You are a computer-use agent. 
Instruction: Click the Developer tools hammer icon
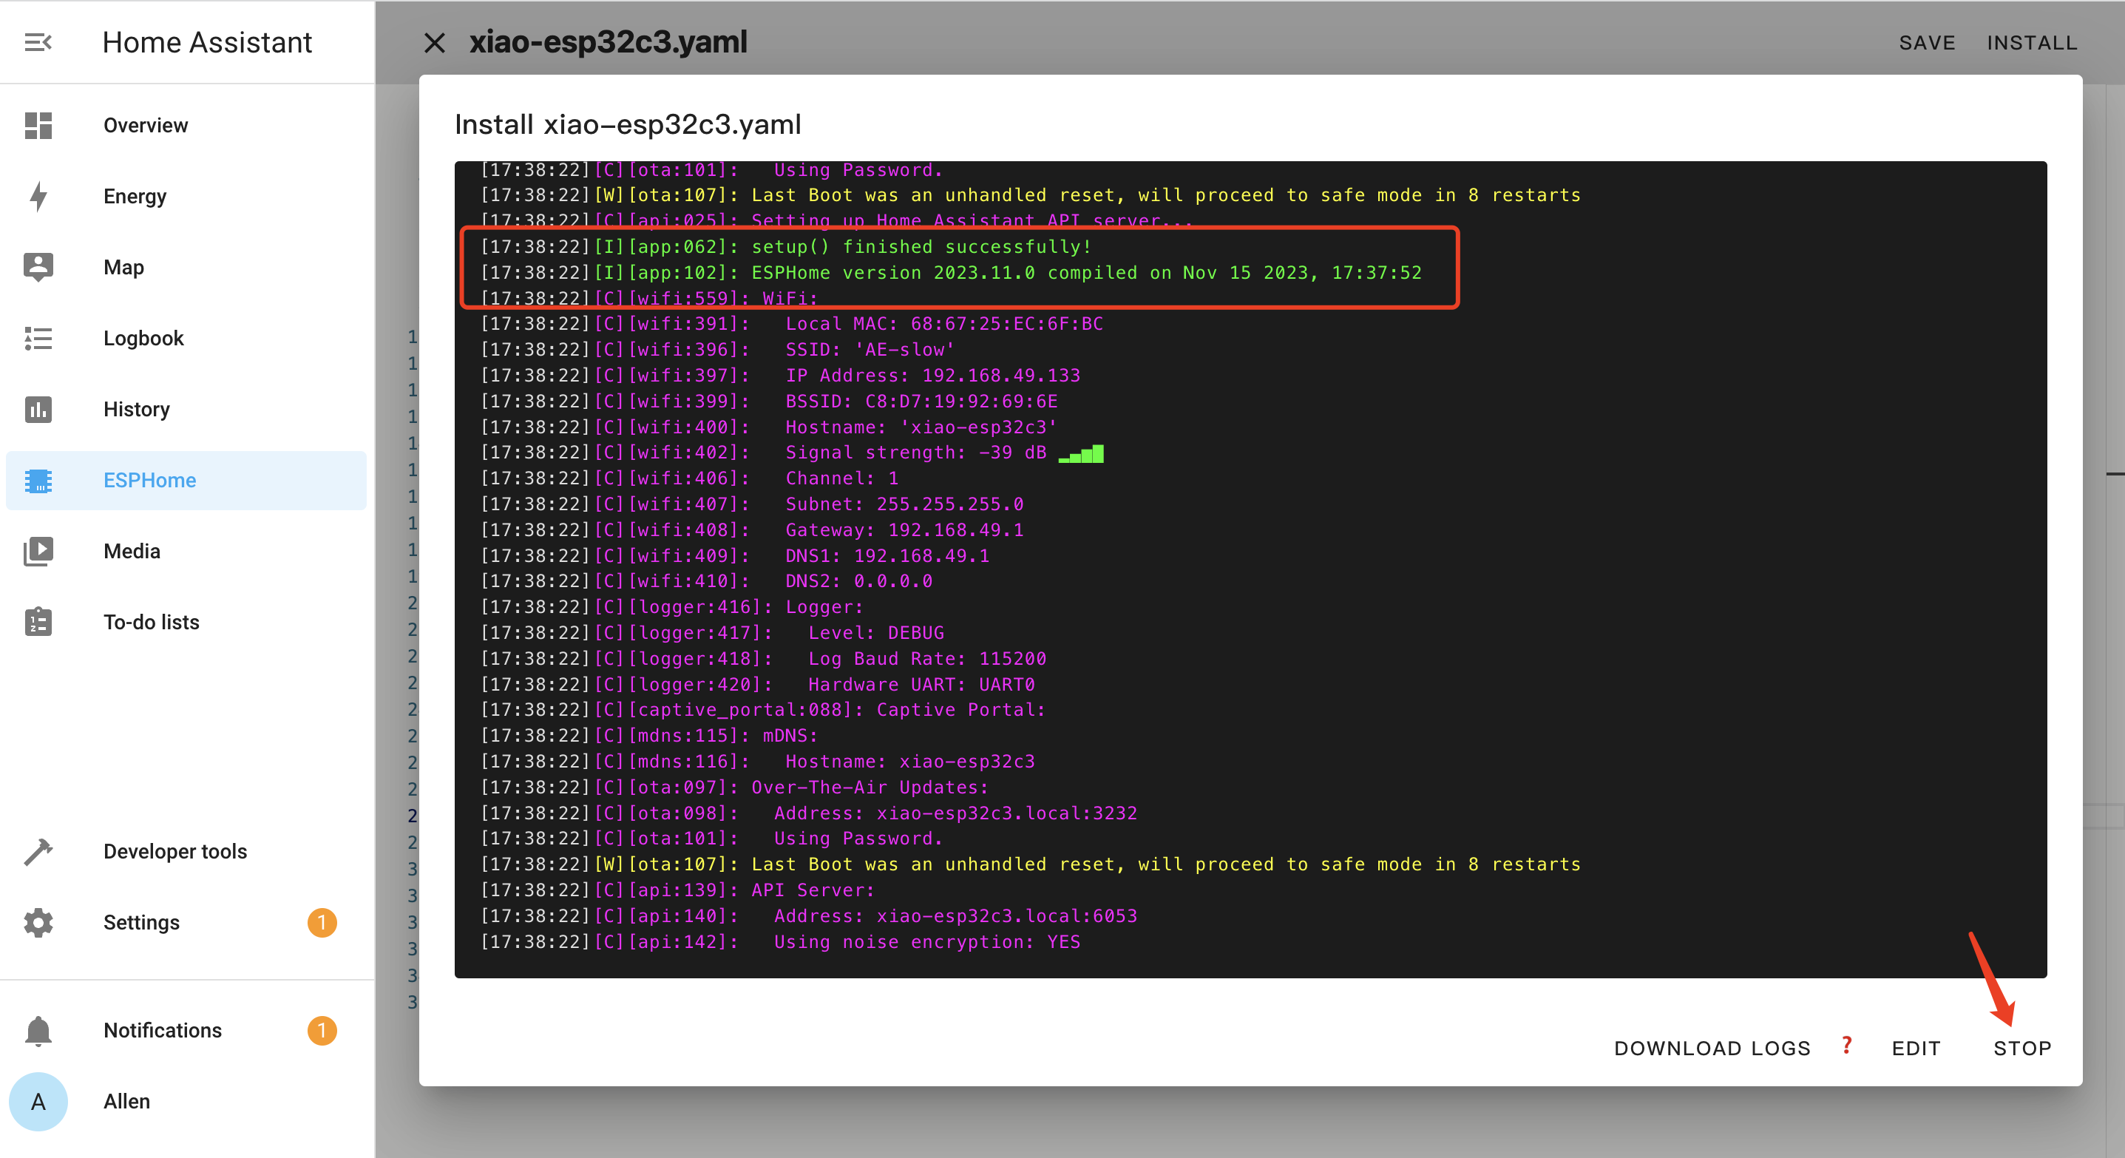38,851
